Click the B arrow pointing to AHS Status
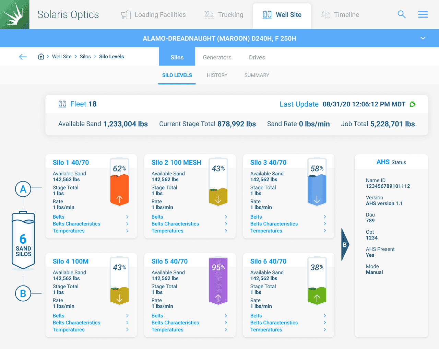This screenshot has height=349, width=439. [344, 244]
